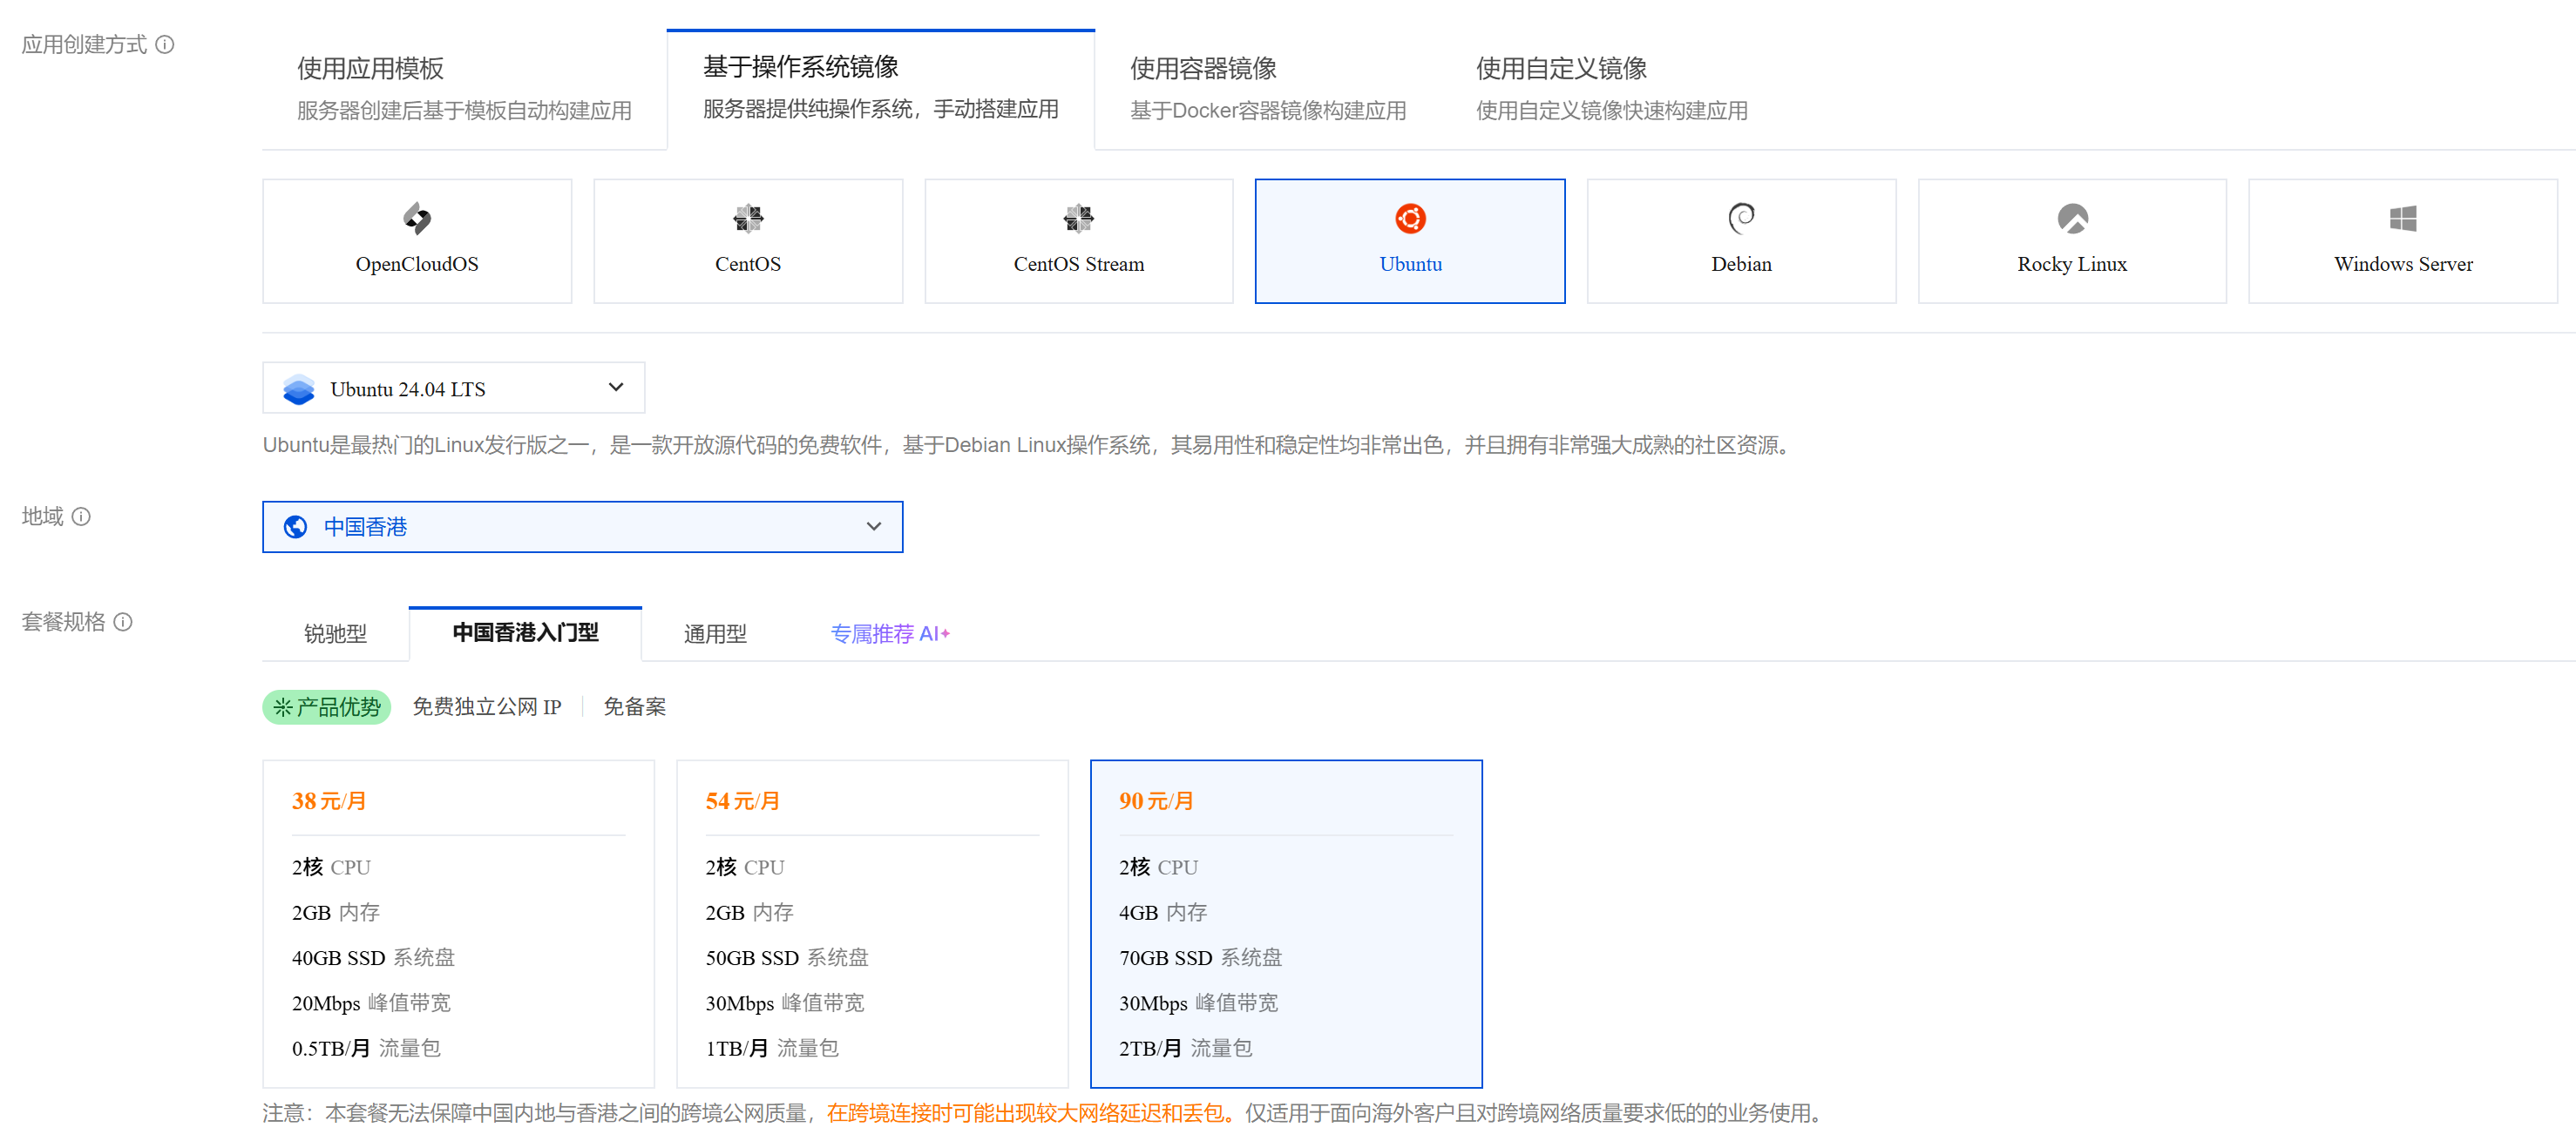The width and height of the screenshot is (2576, 1141).
Task: Select 基于操作系统镜像 tab
Action: tap(880, 89)
